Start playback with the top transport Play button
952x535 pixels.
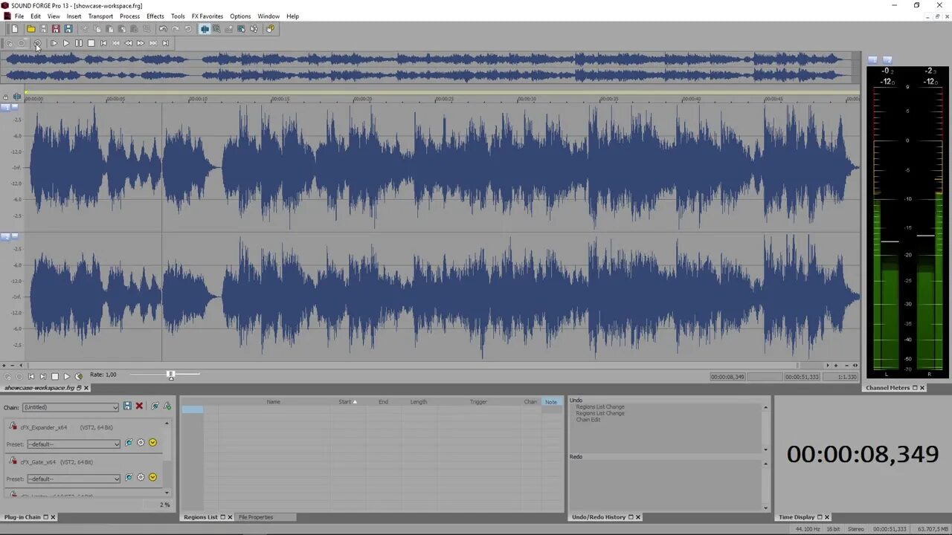(x=66, y=43)
